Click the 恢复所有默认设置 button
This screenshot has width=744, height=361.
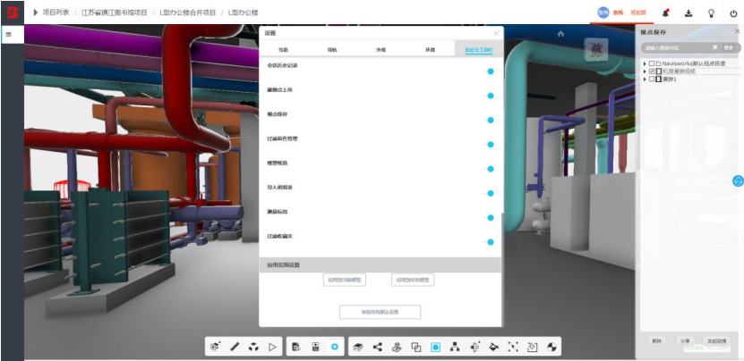coord(381,312)
